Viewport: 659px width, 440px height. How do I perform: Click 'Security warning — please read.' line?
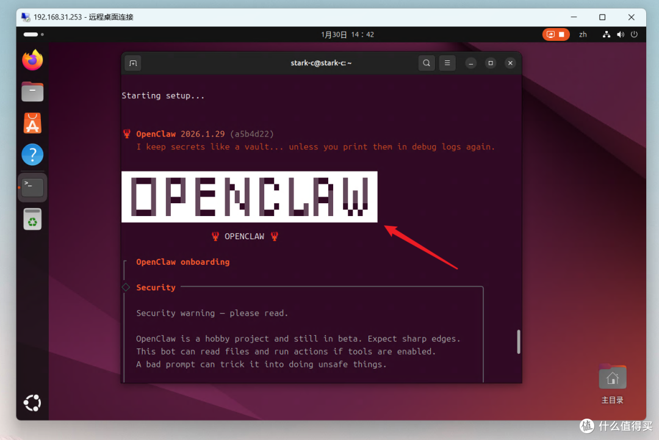click(212, 313)
